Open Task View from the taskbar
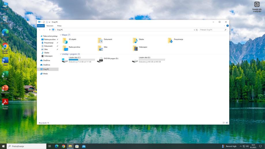The height and width of the screenshot is (149, 265). coord(50,146)
